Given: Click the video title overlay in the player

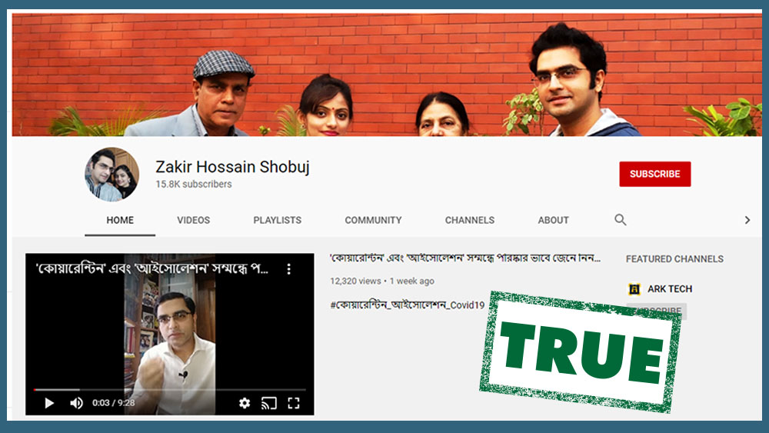Looking at the screenshot, I should pyautogui.click(x=151, y=268).
